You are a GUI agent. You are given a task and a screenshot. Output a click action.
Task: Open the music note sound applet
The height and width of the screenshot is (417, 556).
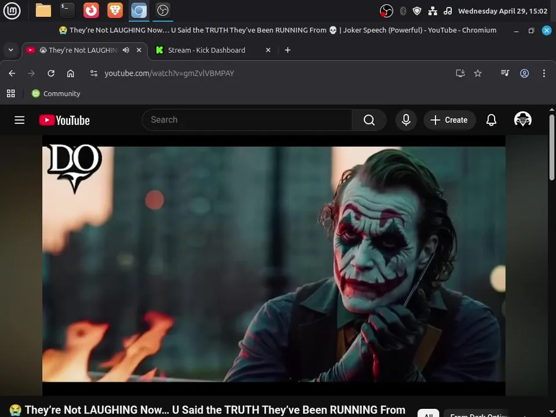(448, 11)
